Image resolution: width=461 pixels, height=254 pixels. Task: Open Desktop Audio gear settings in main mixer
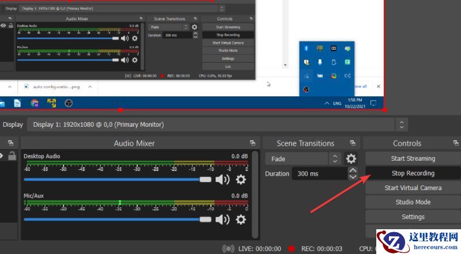[x=240, y=179]
